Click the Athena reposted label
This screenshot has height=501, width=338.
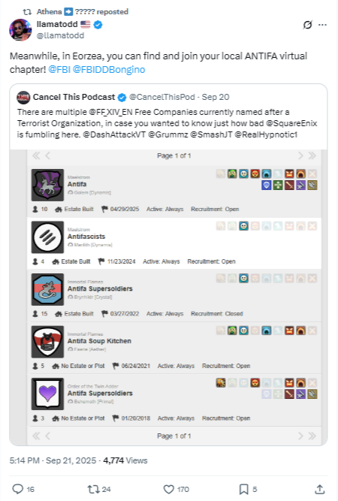coord(83,12)
